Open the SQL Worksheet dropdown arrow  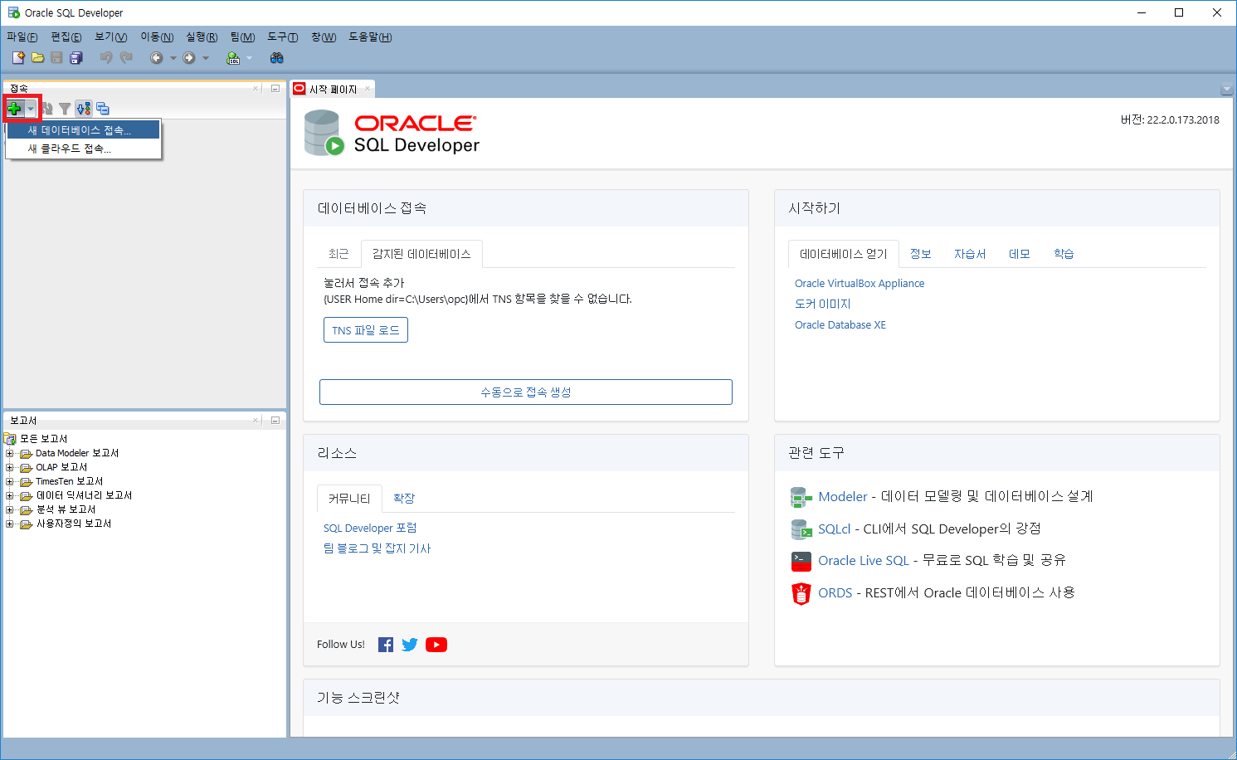tap(249, 58)
